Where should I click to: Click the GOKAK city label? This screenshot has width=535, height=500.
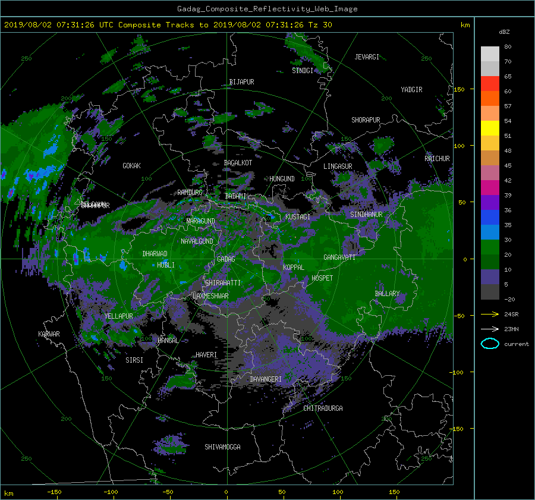click(132, 166)
